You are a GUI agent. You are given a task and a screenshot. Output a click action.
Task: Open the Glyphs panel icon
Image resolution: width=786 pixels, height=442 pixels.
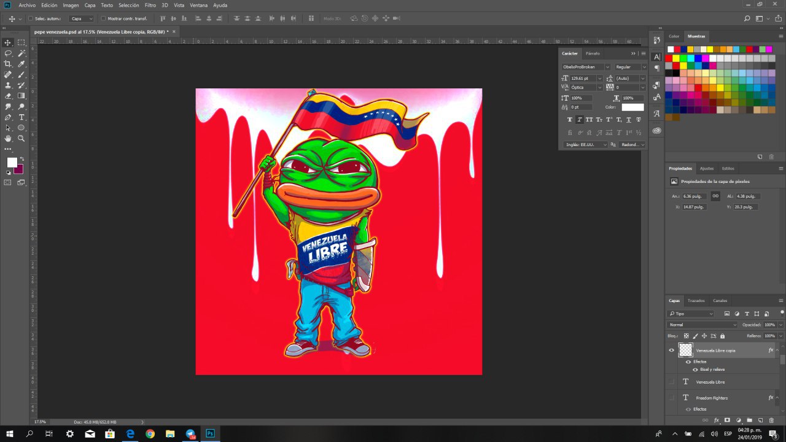(656, 114)
